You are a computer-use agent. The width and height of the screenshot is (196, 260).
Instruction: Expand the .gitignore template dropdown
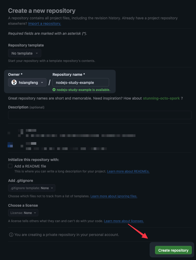tap(32, 188)
